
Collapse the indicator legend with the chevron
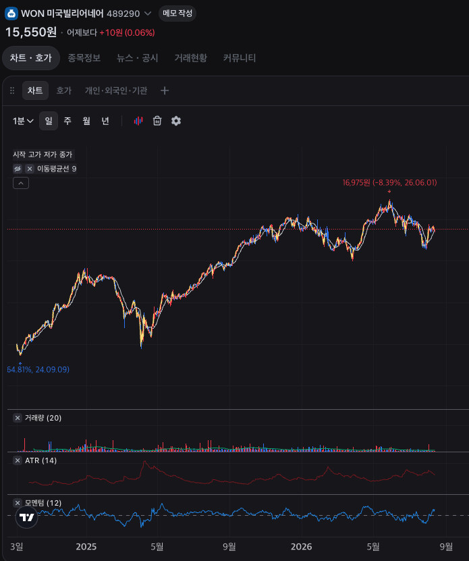(x=21, y=183)
